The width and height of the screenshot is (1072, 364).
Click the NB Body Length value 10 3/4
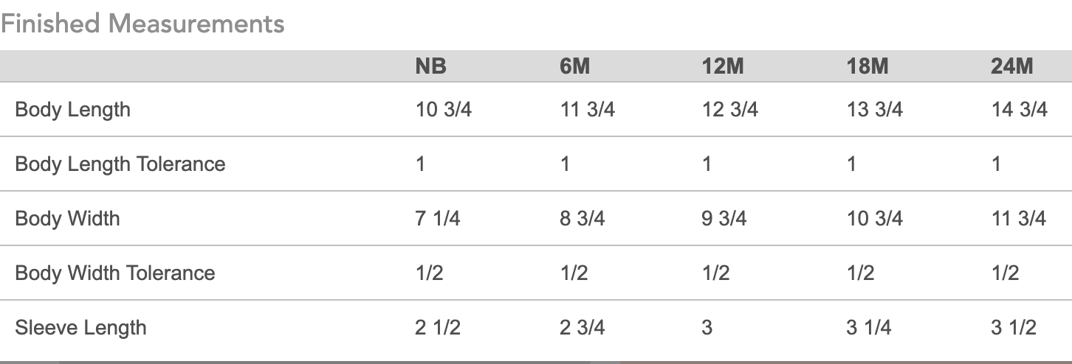coord(443,110)
